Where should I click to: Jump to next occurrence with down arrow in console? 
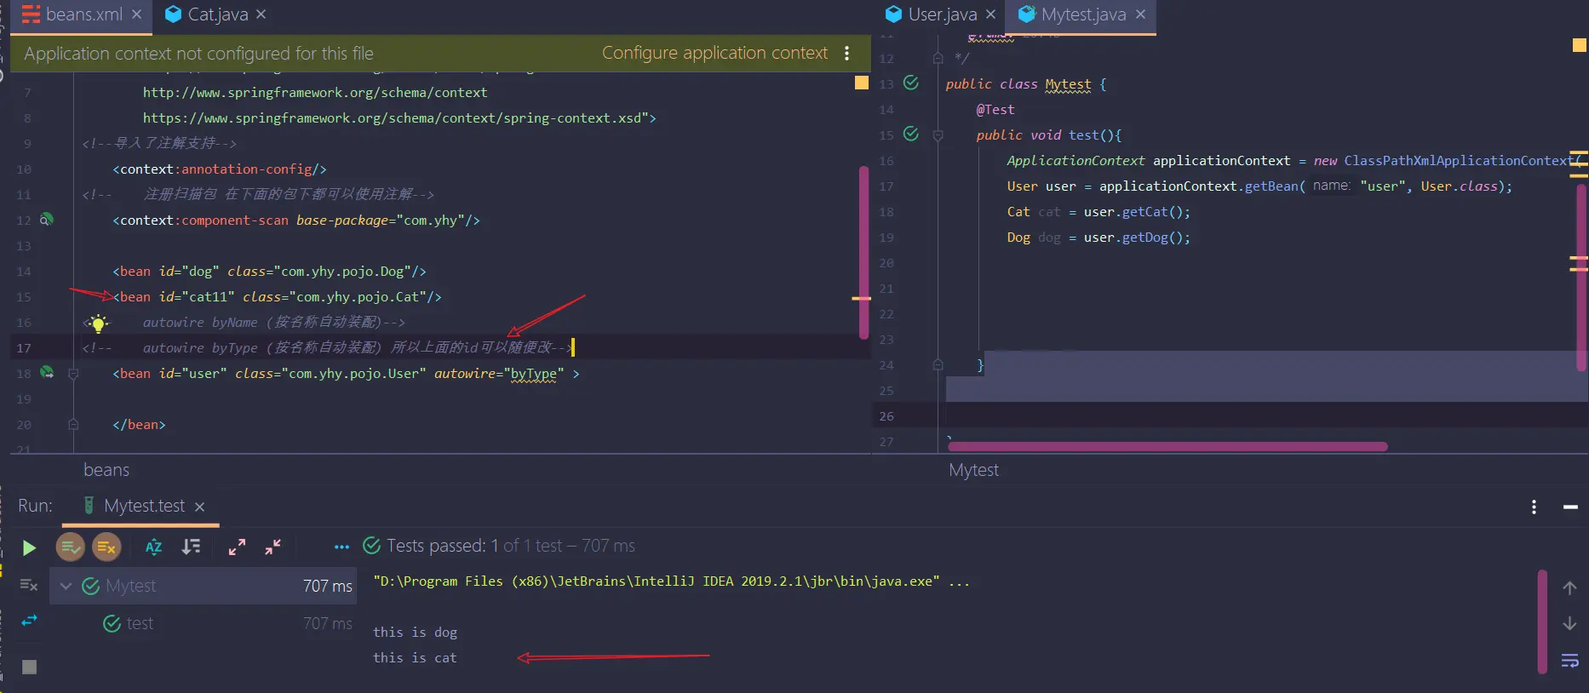[x=1569, y=623]
